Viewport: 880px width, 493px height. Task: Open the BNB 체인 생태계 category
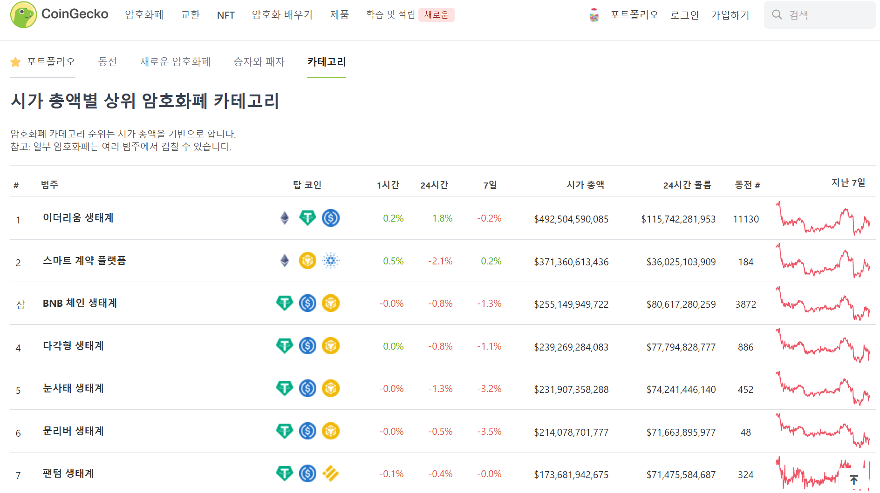point(80,303)
